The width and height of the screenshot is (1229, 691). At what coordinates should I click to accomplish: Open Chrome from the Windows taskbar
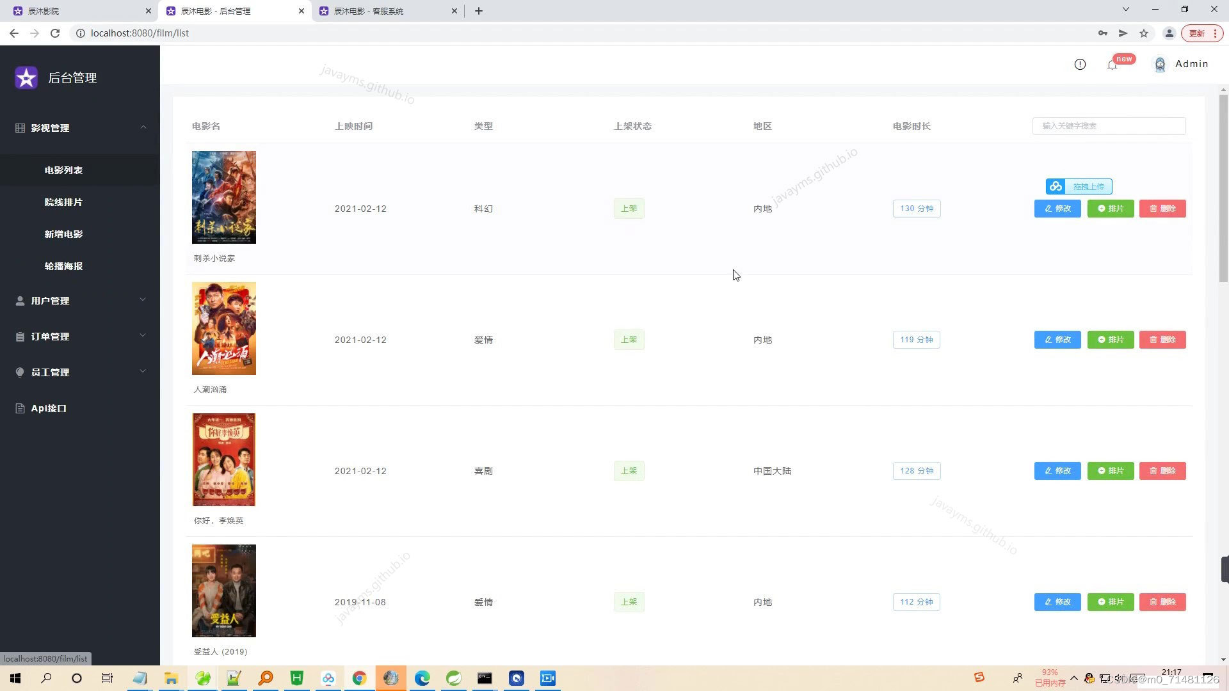pyautogui.click(x=359, y=678)
